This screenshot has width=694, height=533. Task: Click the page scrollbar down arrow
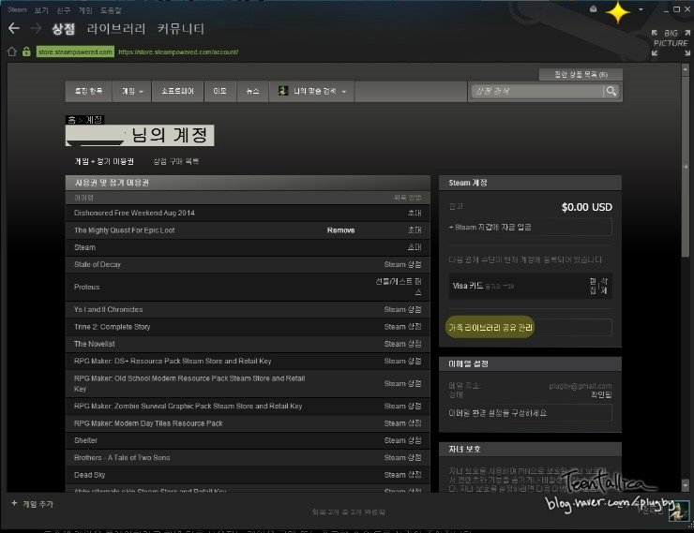click(x=686, y=485)
